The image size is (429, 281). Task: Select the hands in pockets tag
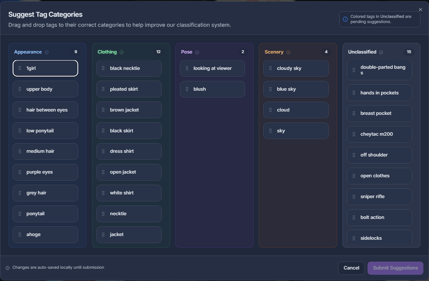[379, 93]
